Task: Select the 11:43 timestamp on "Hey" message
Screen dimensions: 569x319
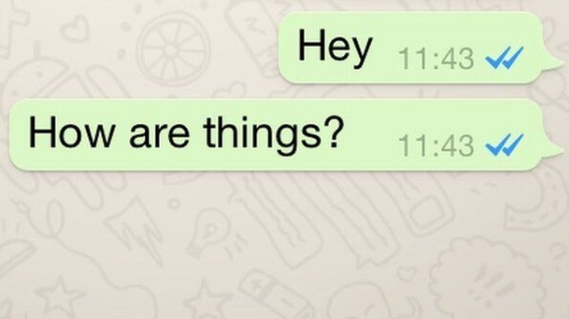Action: [436, 59]
